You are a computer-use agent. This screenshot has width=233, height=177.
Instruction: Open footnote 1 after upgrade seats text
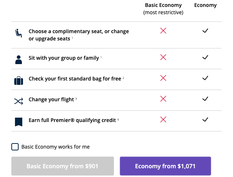pyautogui.click(x=72, y=38)
